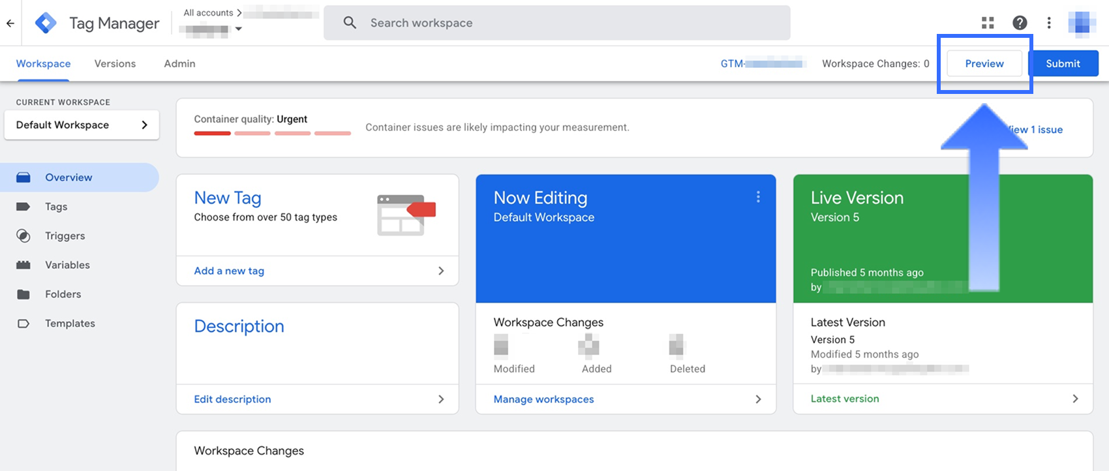The image size is (1109, 471).
Task: Open Variables from the sidebar
Action: click(x=67, y=265)
